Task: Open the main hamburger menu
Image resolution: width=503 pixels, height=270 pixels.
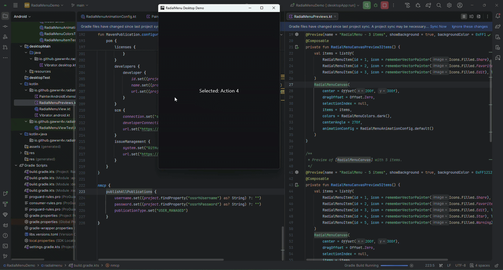Action: click(15, 5)
